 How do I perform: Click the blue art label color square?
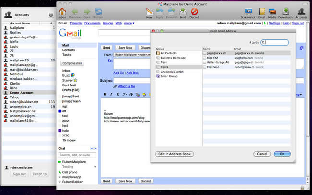point(60,111)
